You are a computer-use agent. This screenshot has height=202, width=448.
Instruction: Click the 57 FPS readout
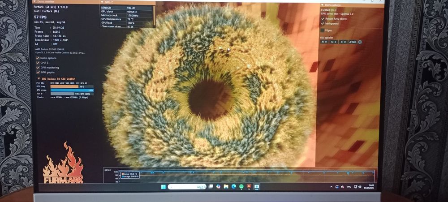tap(40, 17)
